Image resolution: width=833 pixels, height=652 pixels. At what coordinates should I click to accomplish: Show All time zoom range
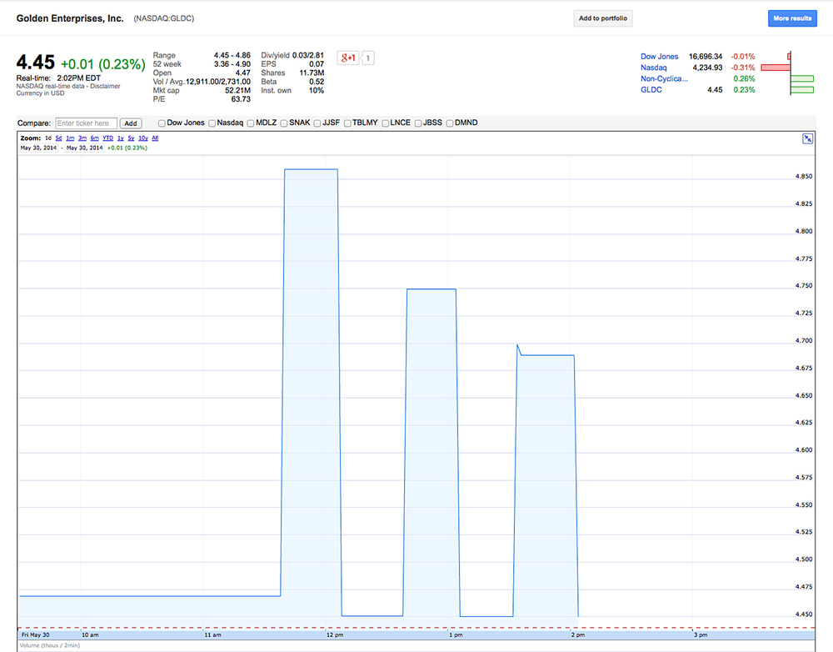point(155,138)
